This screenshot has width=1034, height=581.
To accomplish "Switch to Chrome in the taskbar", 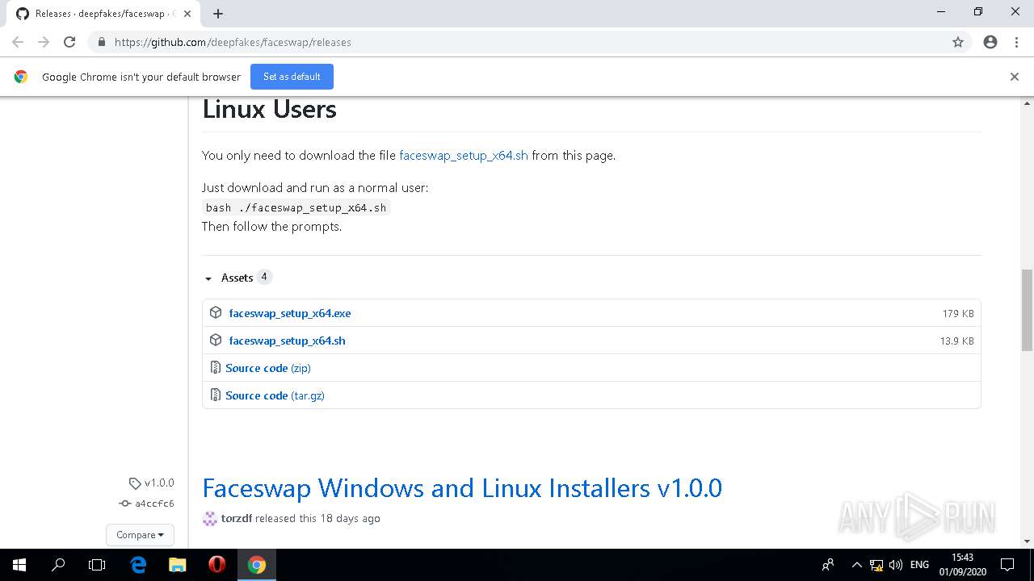I will pyautogui.click(x=257, y=565).
